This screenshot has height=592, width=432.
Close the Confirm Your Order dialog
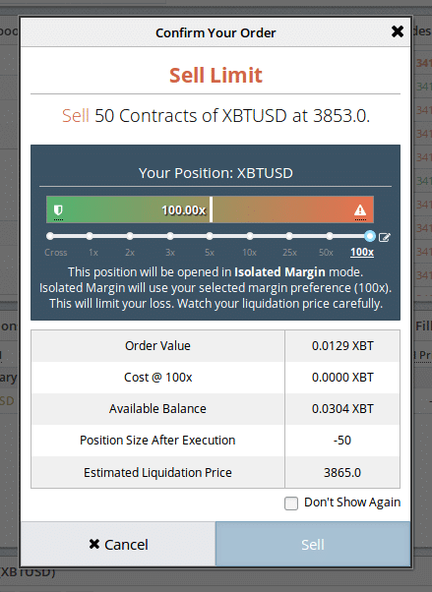click(398, 31)
